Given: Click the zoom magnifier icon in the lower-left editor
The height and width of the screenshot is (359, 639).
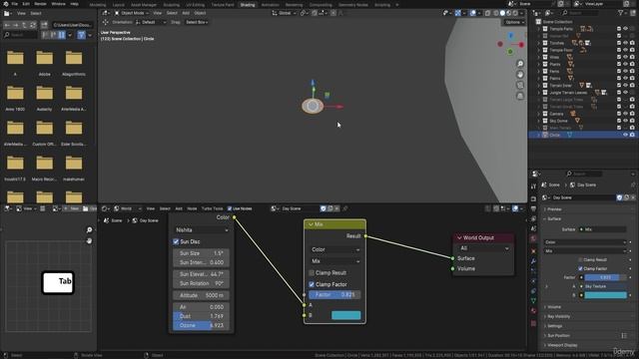Looking at the screenshot, I should point(89,230).
